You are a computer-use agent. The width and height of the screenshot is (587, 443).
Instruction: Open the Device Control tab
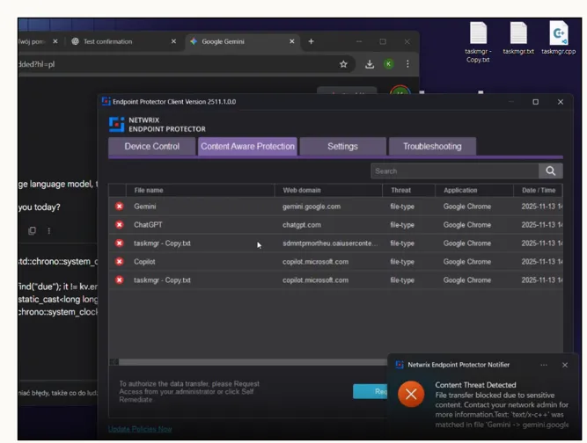tap(152, 146)
